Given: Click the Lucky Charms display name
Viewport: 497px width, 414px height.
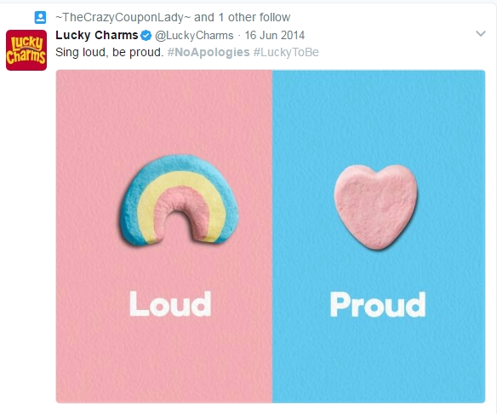Looking at the screenshot, I should click(x=97, y=35).
